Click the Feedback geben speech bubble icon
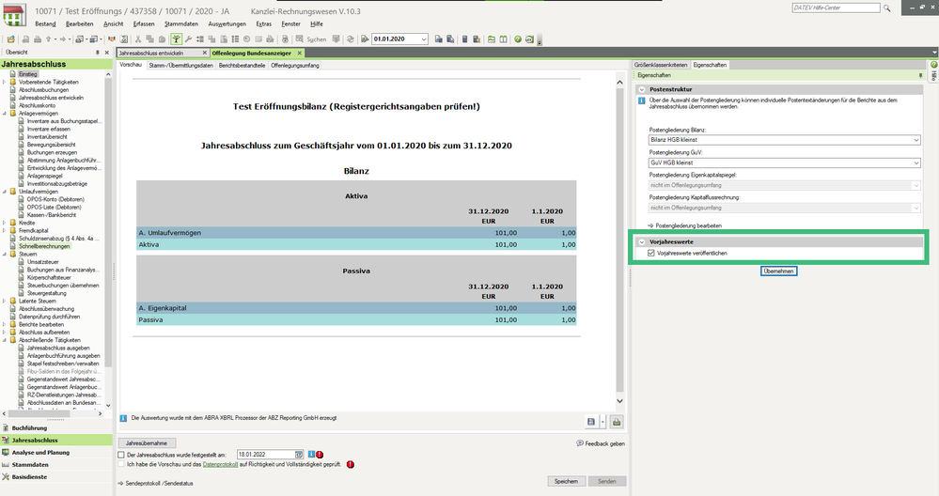The height and width of the screenshot is (496, 939). 579,442
